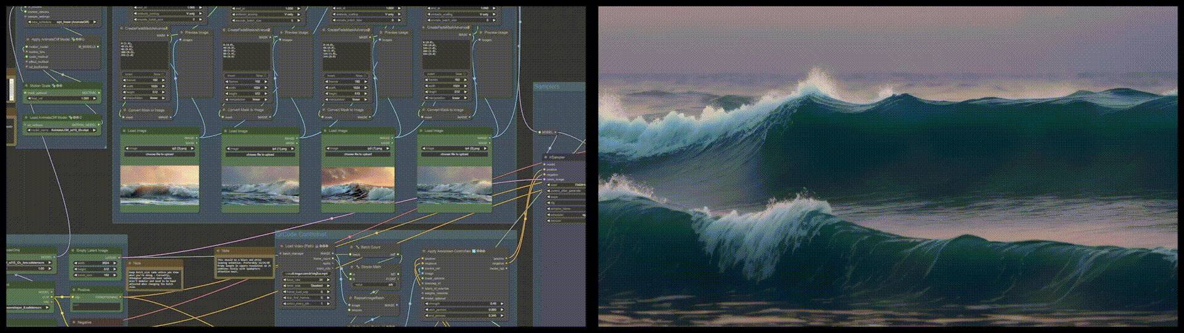Collapse the Load Image node holding ip3 (1).png
Screen dimensions: 1184x333
point(325,131)
